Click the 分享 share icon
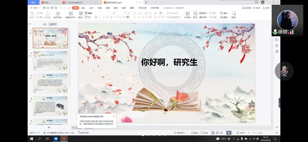Image resolution: width=308 pixels, height=142 pixels. (x=266, y=8)
